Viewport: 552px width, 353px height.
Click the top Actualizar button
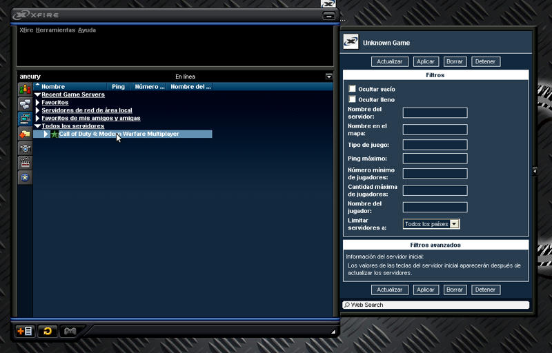[x=390, y=61]
